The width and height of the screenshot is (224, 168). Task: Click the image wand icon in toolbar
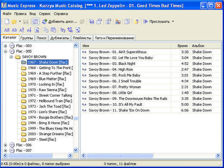tap(118, 22)
